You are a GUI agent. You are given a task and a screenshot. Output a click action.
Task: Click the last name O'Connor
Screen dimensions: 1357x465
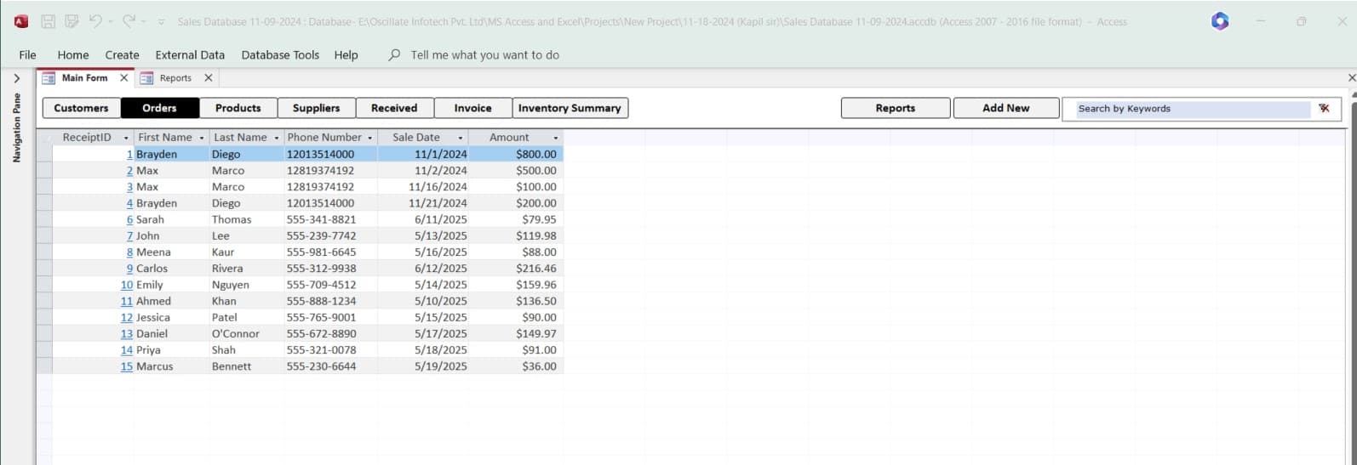pos(236,334)
